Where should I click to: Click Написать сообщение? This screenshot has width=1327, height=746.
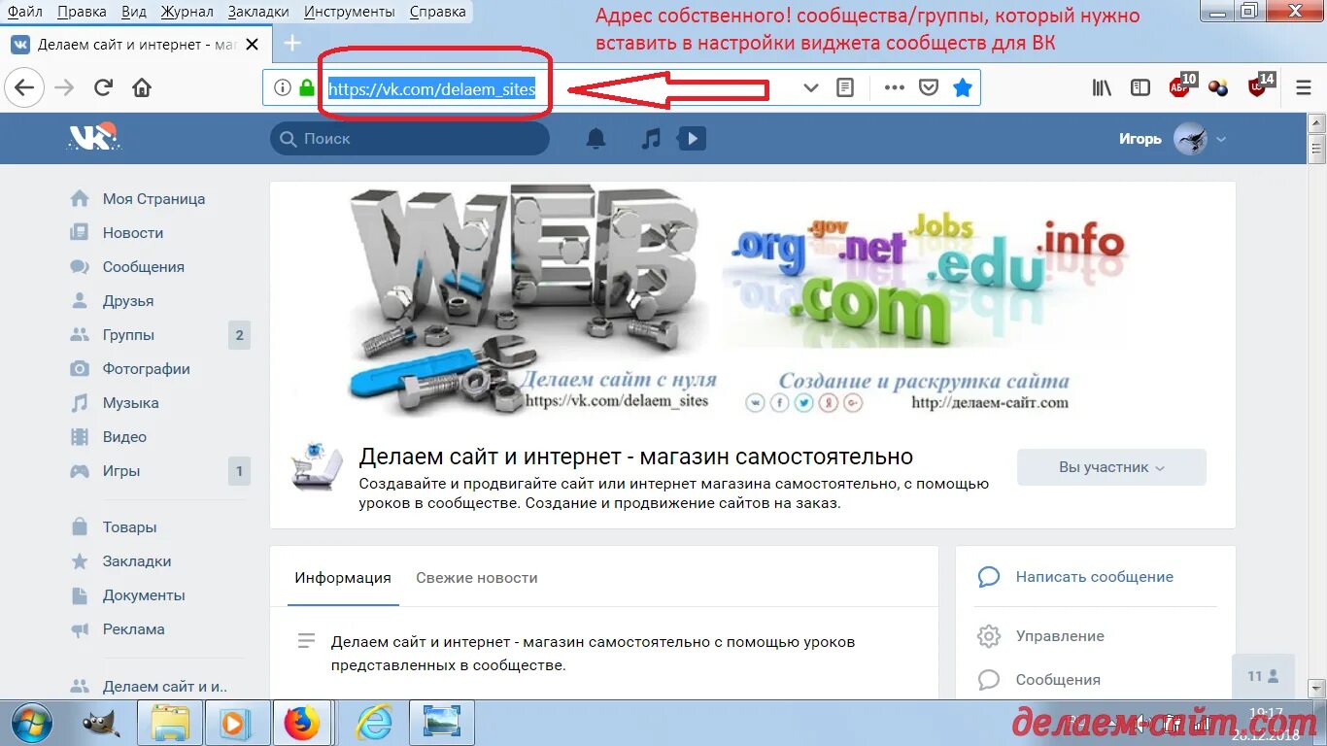point(1094,576)
